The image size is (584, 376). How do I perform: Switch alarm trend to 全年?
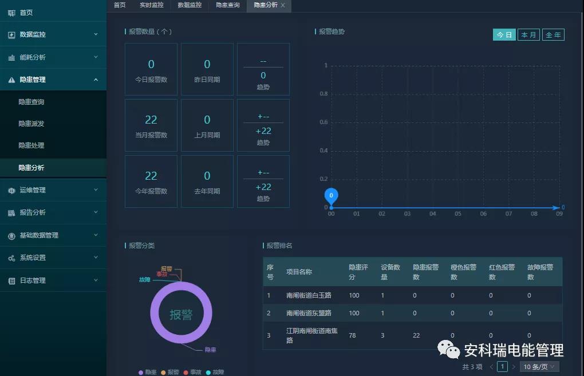tap(553, 34)
